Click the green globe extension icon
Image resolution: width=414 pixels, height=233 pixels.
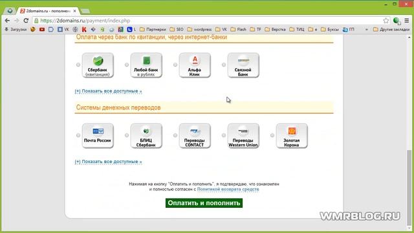tap(397, 21)
